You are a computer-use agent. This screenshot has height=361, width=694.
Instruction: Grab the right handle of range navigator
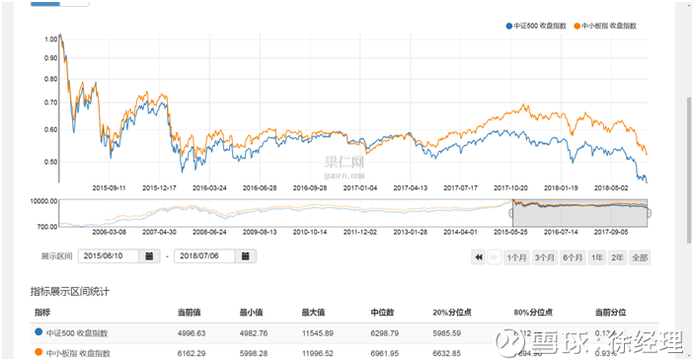649,213
